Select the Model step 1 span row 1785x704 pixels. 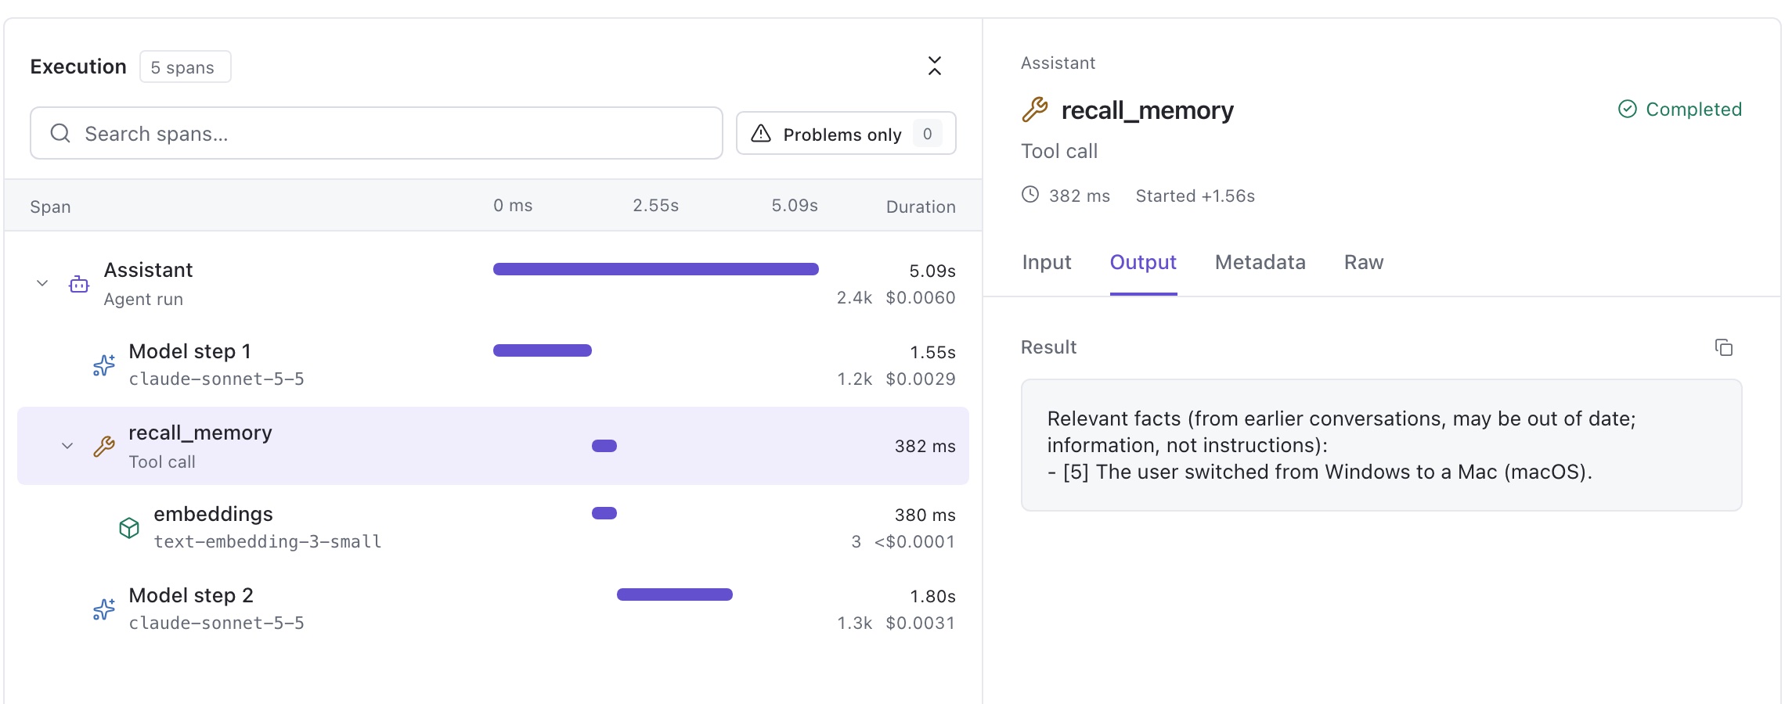493,365
